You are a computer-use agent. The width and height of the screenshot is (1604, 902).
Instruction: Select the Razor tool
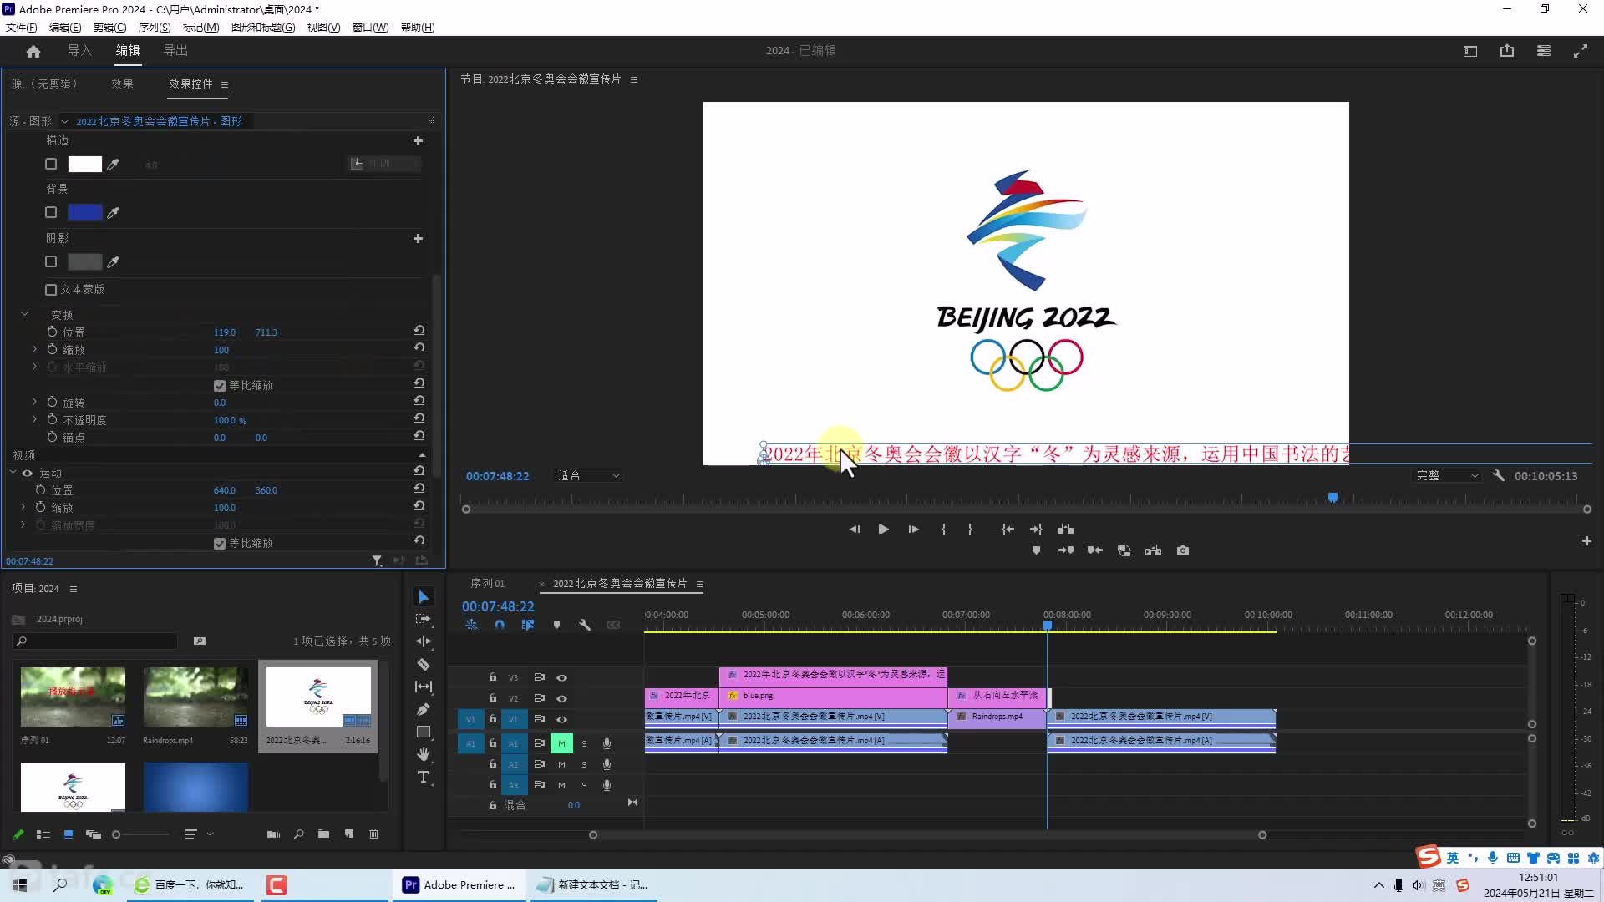(x=424, y=664)
